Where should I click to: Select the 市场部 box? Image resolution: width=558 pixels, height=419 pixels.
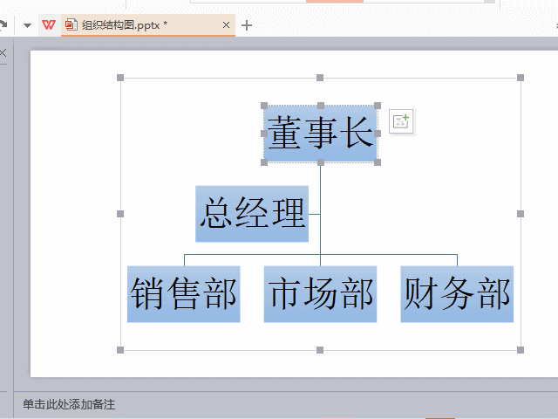click(x=320, y=294)
